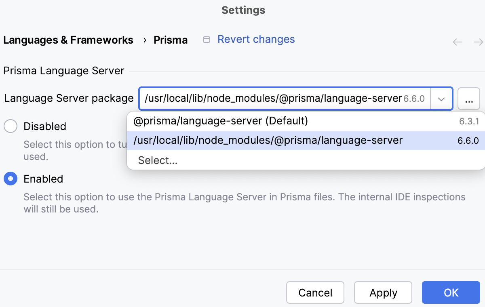Choose Select... from the package dropdown
485x307 pixels.
(158, 160)
